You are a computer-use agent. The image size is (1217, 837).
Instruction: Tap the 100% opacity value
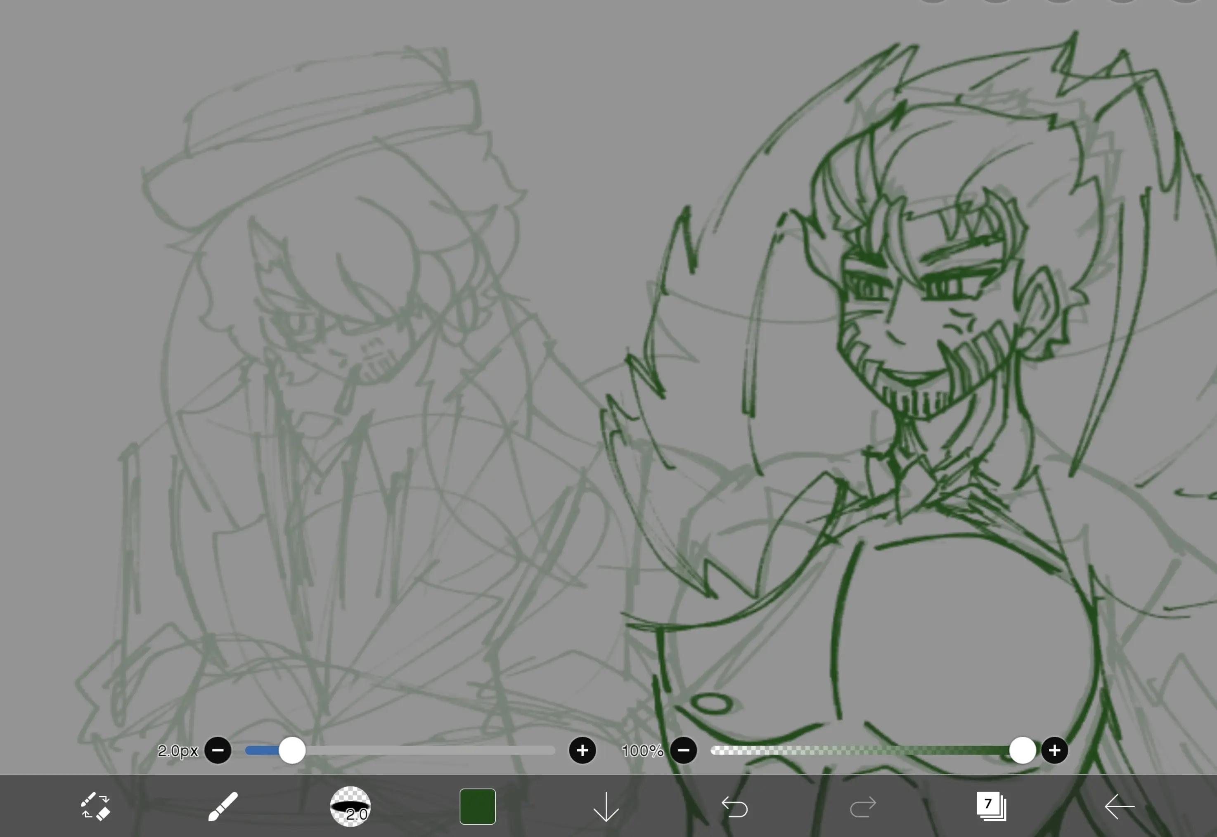pyautogui.click(x=643, y=751)
